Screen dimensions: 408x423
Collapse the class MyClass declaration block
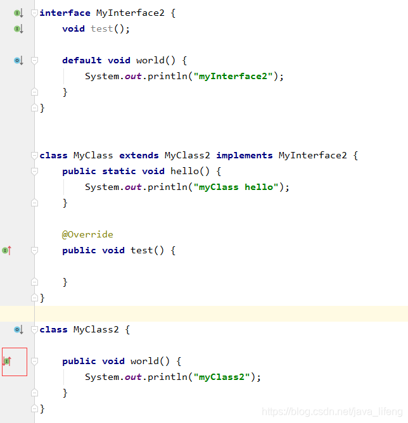pos(34,155)
